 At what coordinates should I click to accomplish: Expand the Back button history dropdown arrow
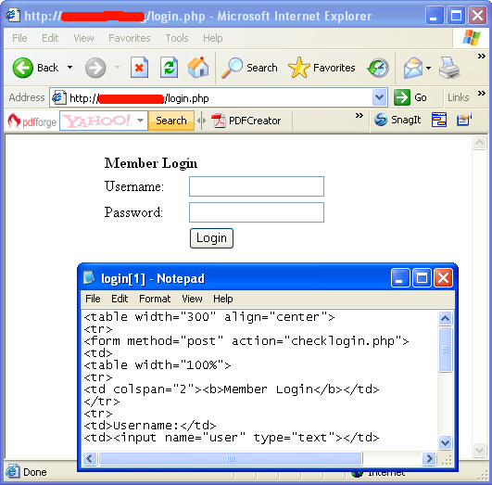click(x=70, y=67)
